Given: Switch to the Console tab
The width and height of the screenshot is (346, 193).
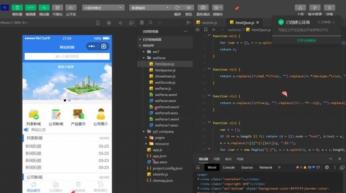Looking at the screenshot, I should point(228,168).
